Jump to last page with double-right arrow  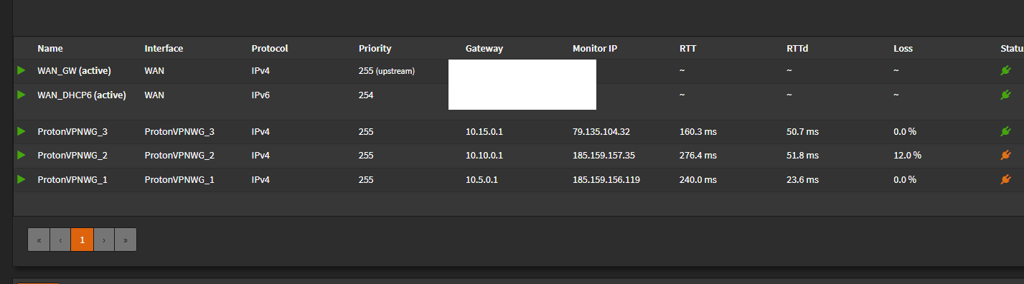[x=126, y=240]
